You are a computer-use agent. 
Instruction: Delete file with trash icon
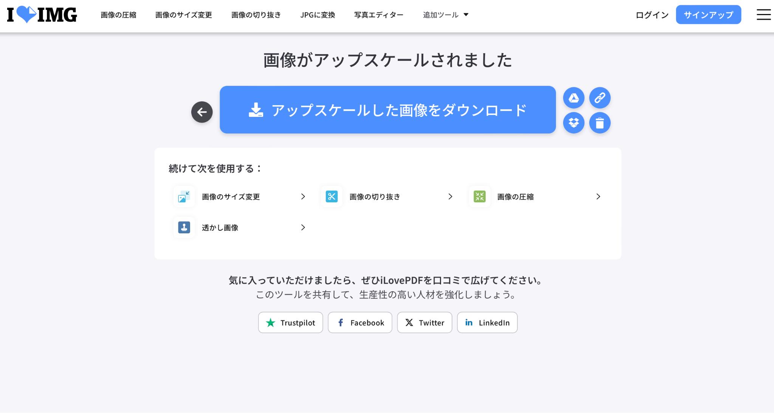(600, 123)
